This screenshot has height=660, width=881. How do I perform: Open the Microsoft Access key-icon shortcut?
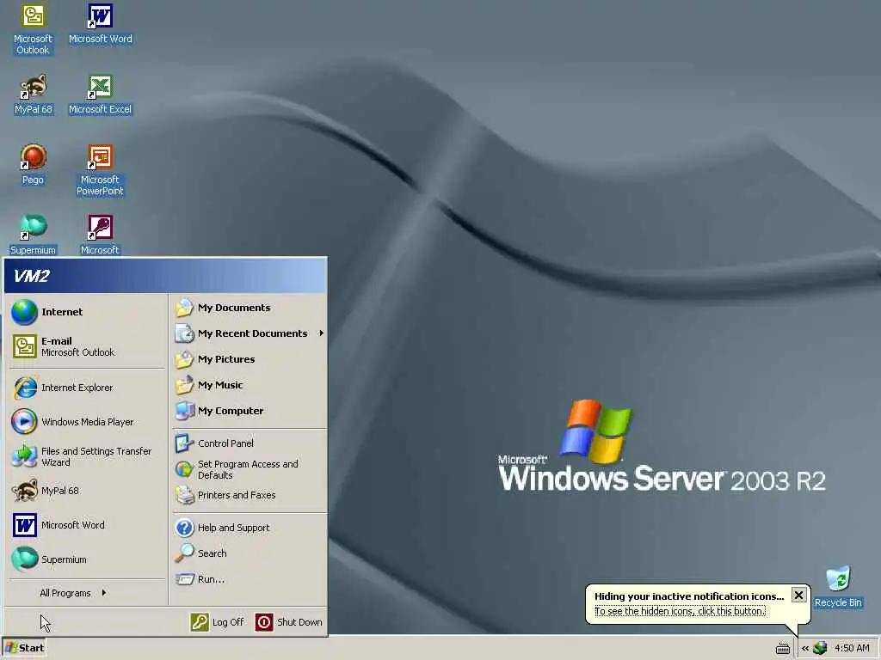(x=100, y=235)
